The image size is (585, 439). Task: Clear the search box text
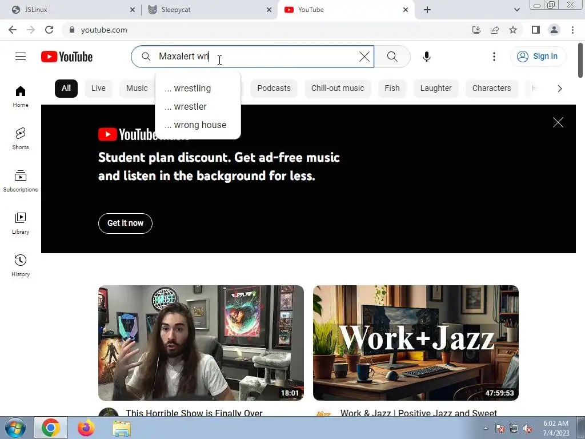click(x=364, y=57)
